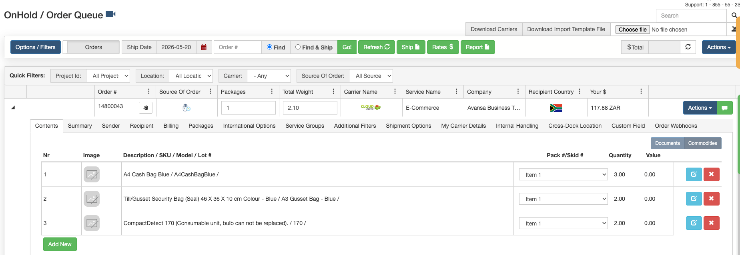Open the Order Webhooks tab
The width and height of the screenshot is (740, 255).
click(676, 126)
